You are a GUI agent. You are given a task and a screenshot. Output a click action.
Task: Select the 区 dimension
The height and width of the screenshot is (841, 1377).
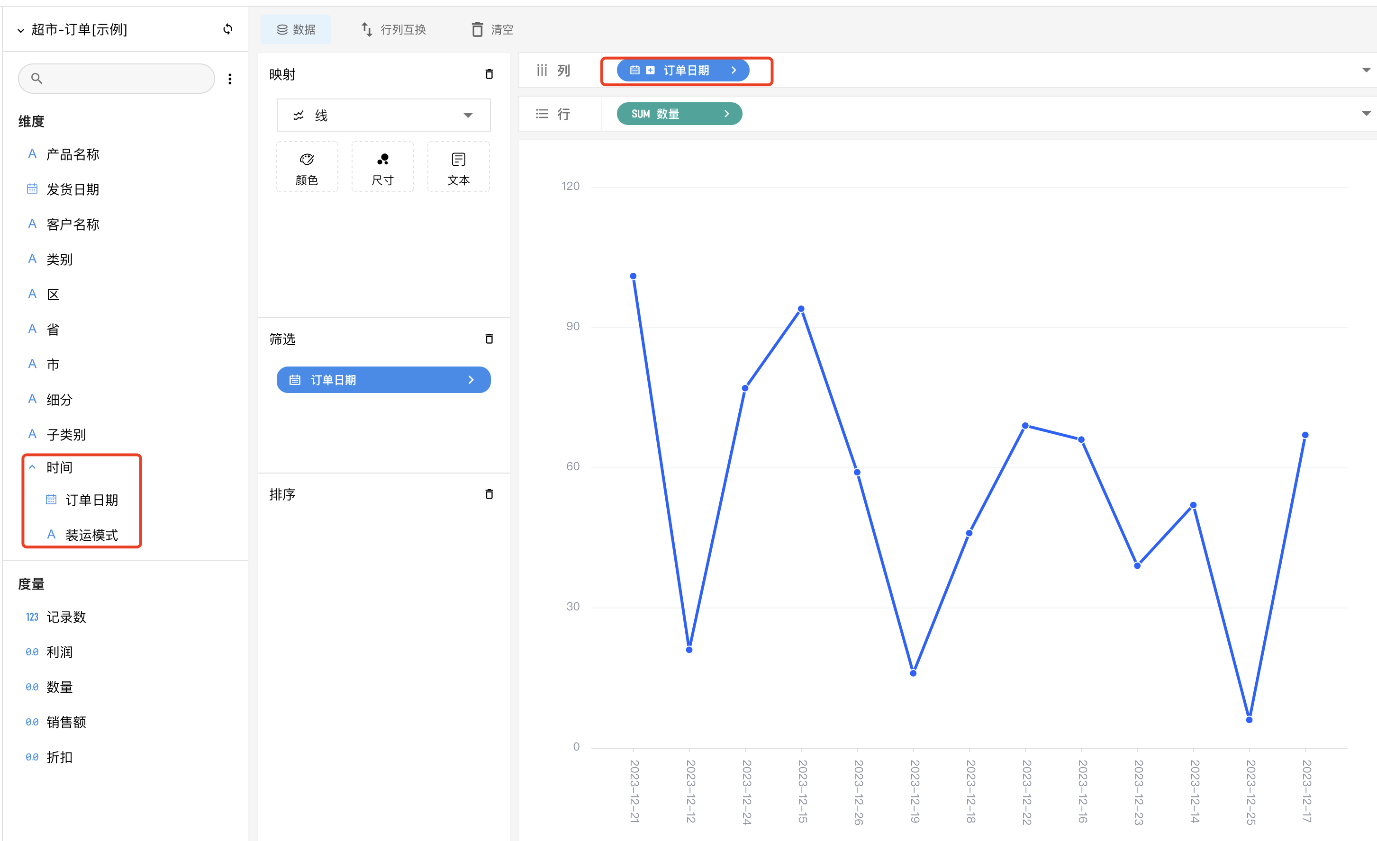click(x=53, y=294)
